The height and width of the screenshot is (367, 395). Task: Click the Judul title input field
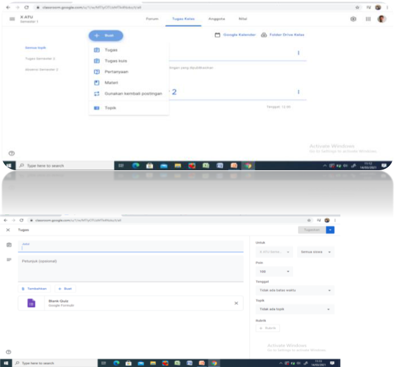(x=131, y=246)
